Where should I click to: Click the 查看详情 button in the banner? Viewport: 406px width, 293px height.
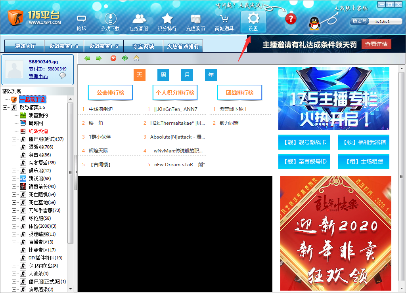(x=376, y=44)
